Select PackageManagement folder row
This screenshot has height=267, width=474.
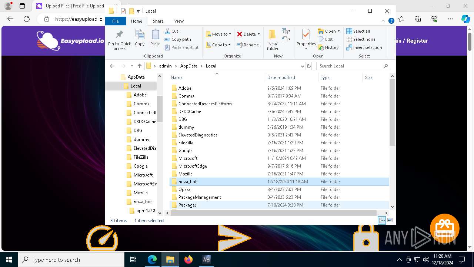point(280,197)
